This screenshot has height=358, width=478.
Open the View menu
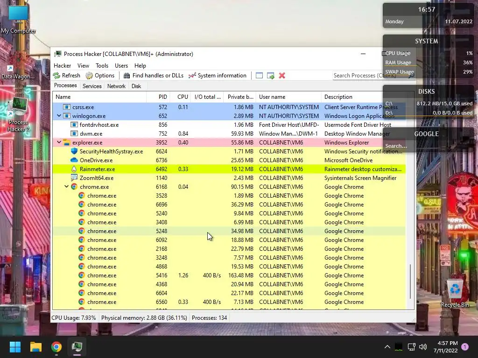coord(83,66)
